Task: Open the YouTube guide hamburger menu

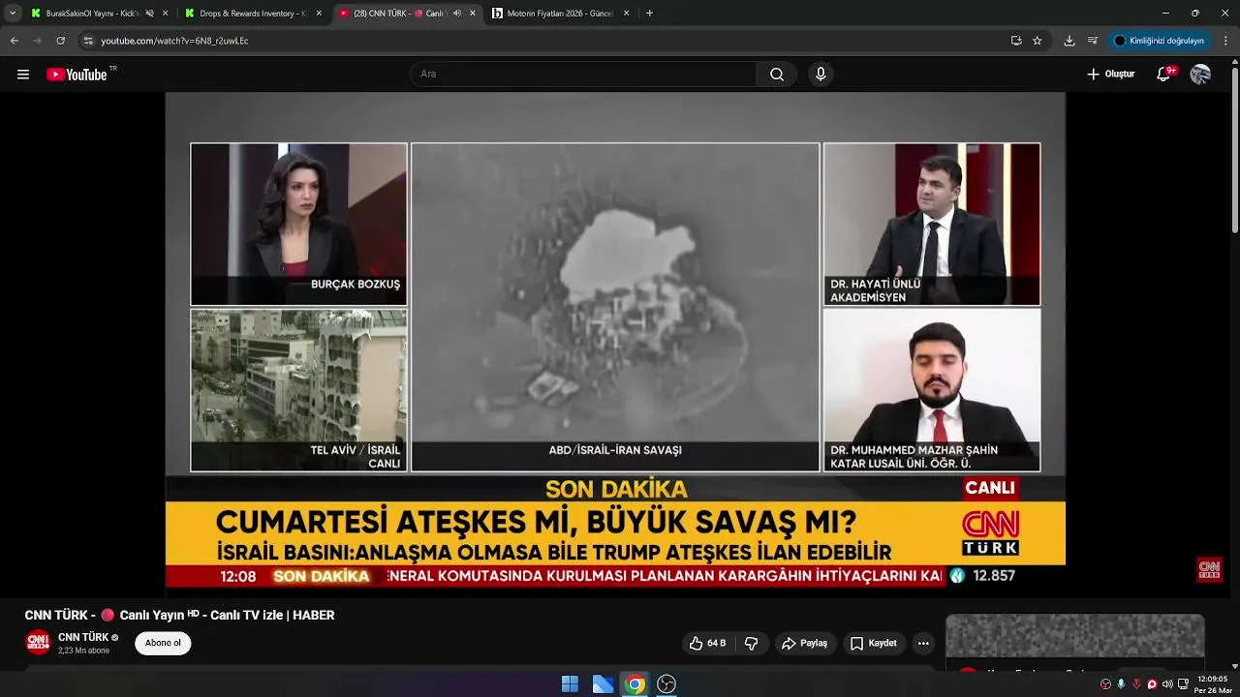Action: 23,75
